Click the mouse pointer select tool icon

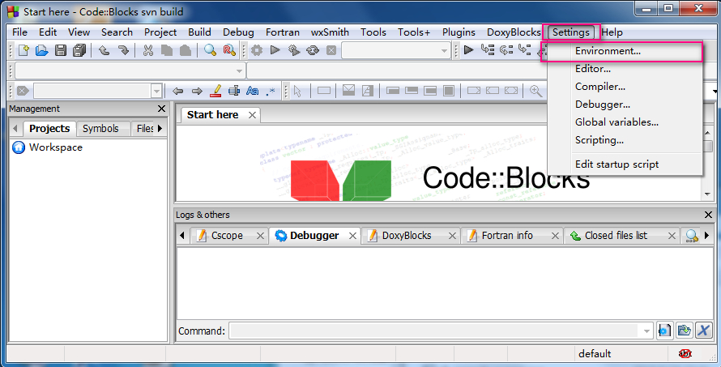pyautogui.click(x=297, y=91)
